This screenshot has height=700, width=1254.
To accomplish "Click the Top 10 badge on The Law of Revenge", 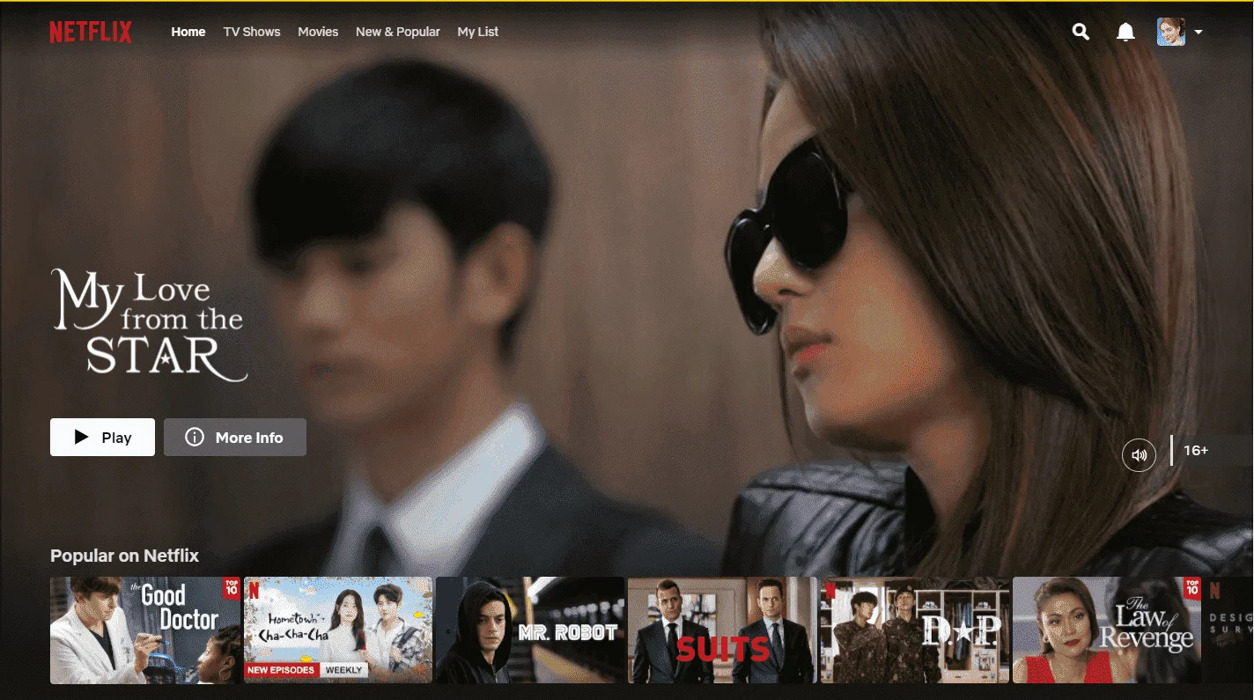I will (1192, 588).
